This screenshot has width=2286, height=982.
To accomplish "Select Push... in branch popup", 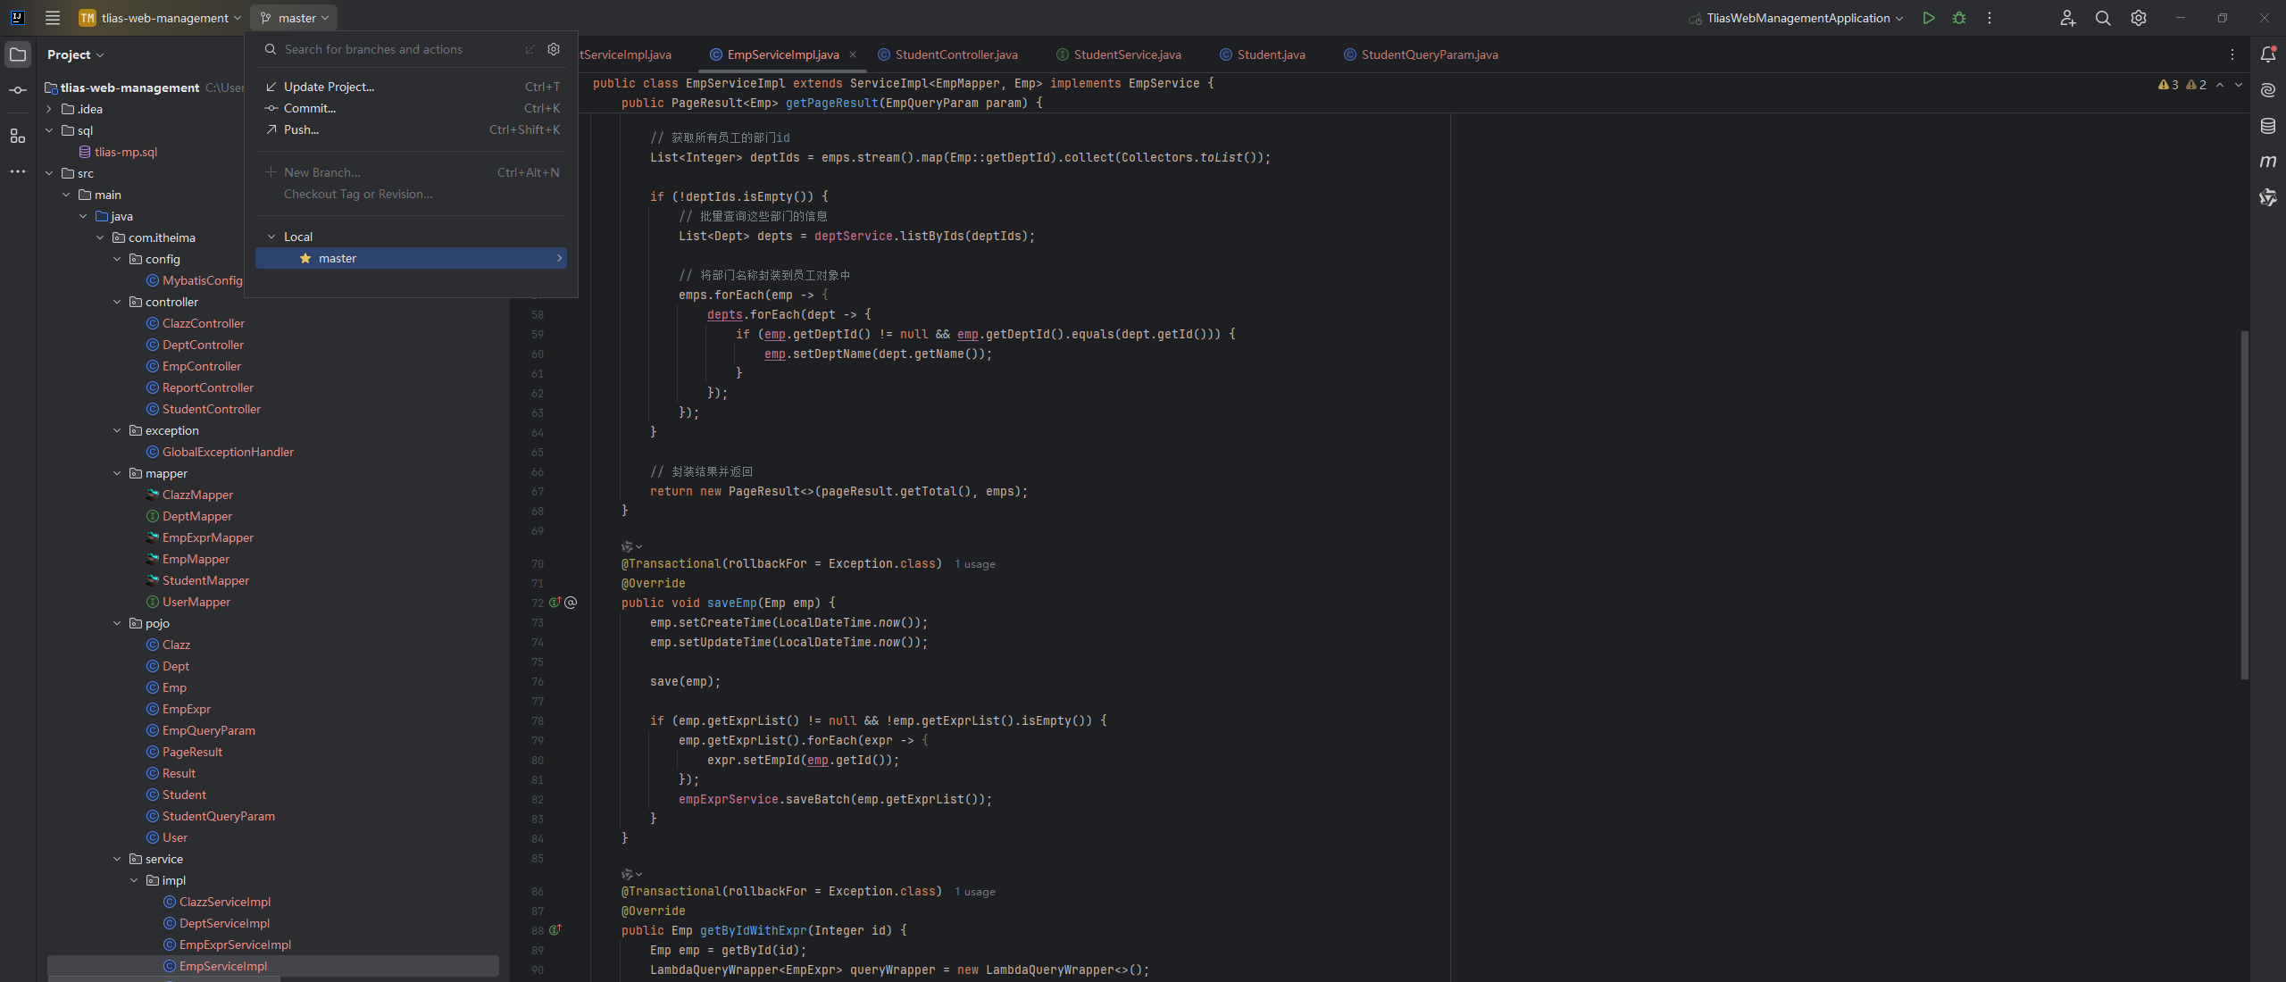I will [x=412, y=129].
